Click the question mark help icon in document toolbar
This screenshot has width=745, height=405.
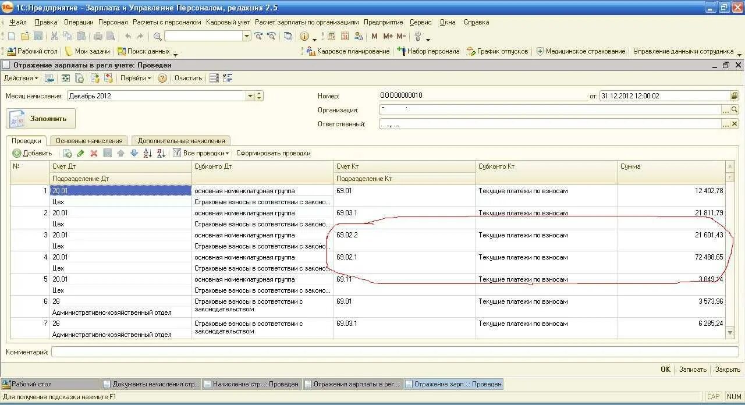pyautogui.click(x=162, y=78)
